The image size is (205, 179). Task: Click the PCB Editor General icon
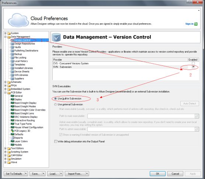point(12,96)
